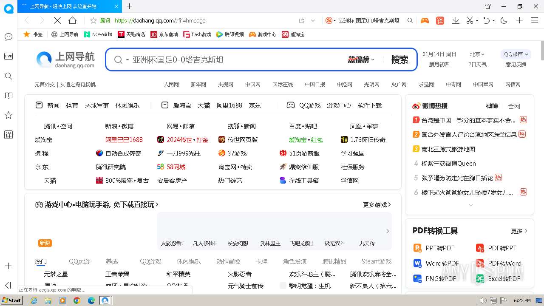Click the scissors screenshot tool
The image size is (544, 306).
pyautogui.click(x=470, y=20)
